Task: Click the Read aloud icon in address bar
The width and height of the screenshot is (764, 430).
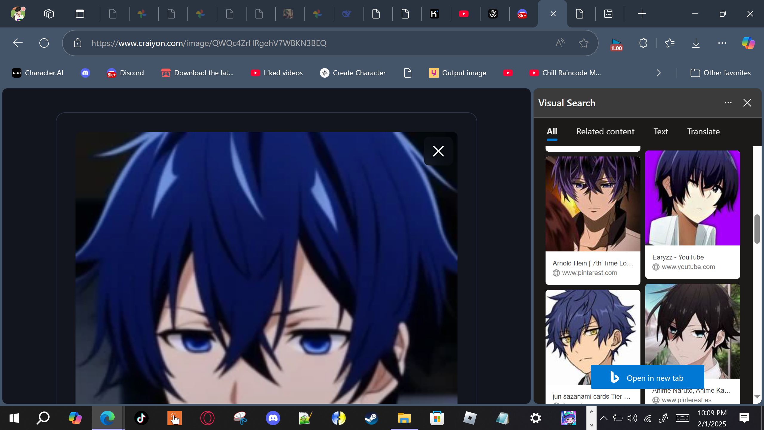Action: pyautogui.click(x=560, y=43)
